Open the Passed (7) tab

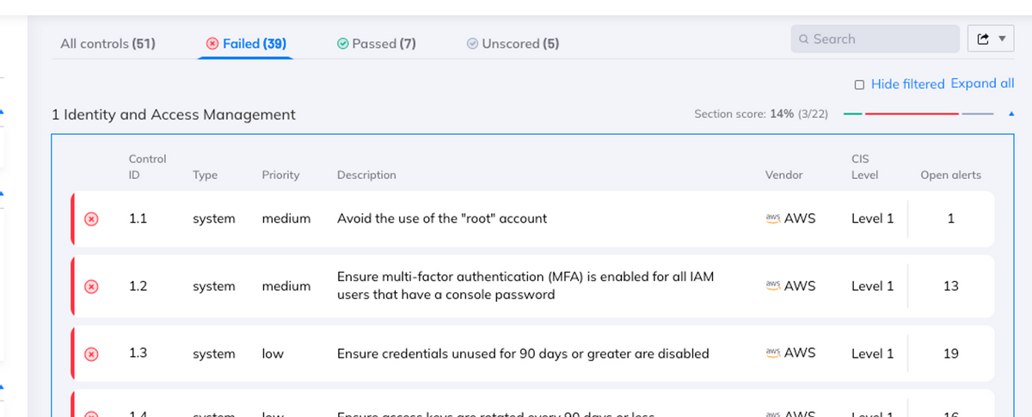(377, 43)
